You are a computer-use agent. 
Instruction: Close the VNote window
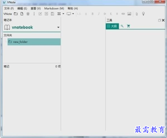pos(160,2)
